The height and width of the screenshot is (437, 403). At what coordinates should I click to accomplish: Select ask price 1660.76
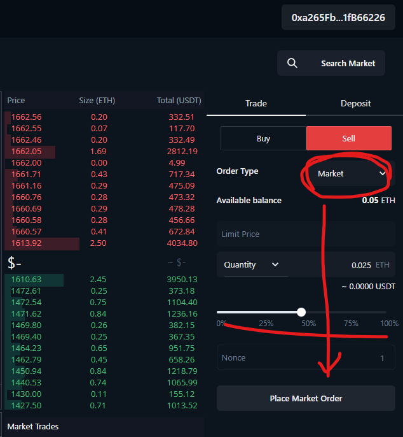26,197
